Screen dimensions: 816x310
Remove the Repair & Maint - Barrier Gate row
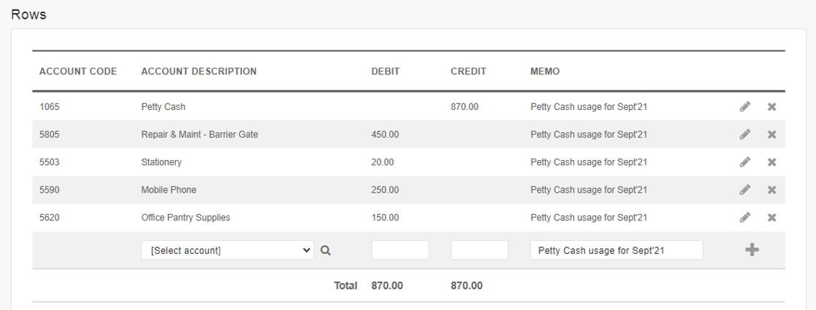[772, 134]
